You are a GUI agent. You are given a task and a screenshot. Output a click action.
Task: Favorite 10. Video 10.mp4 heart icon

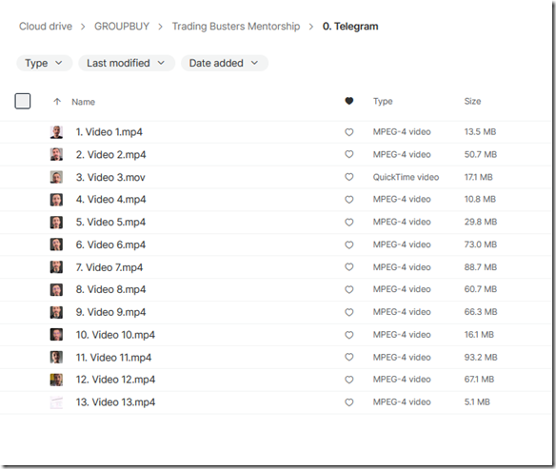click(348, 335)
